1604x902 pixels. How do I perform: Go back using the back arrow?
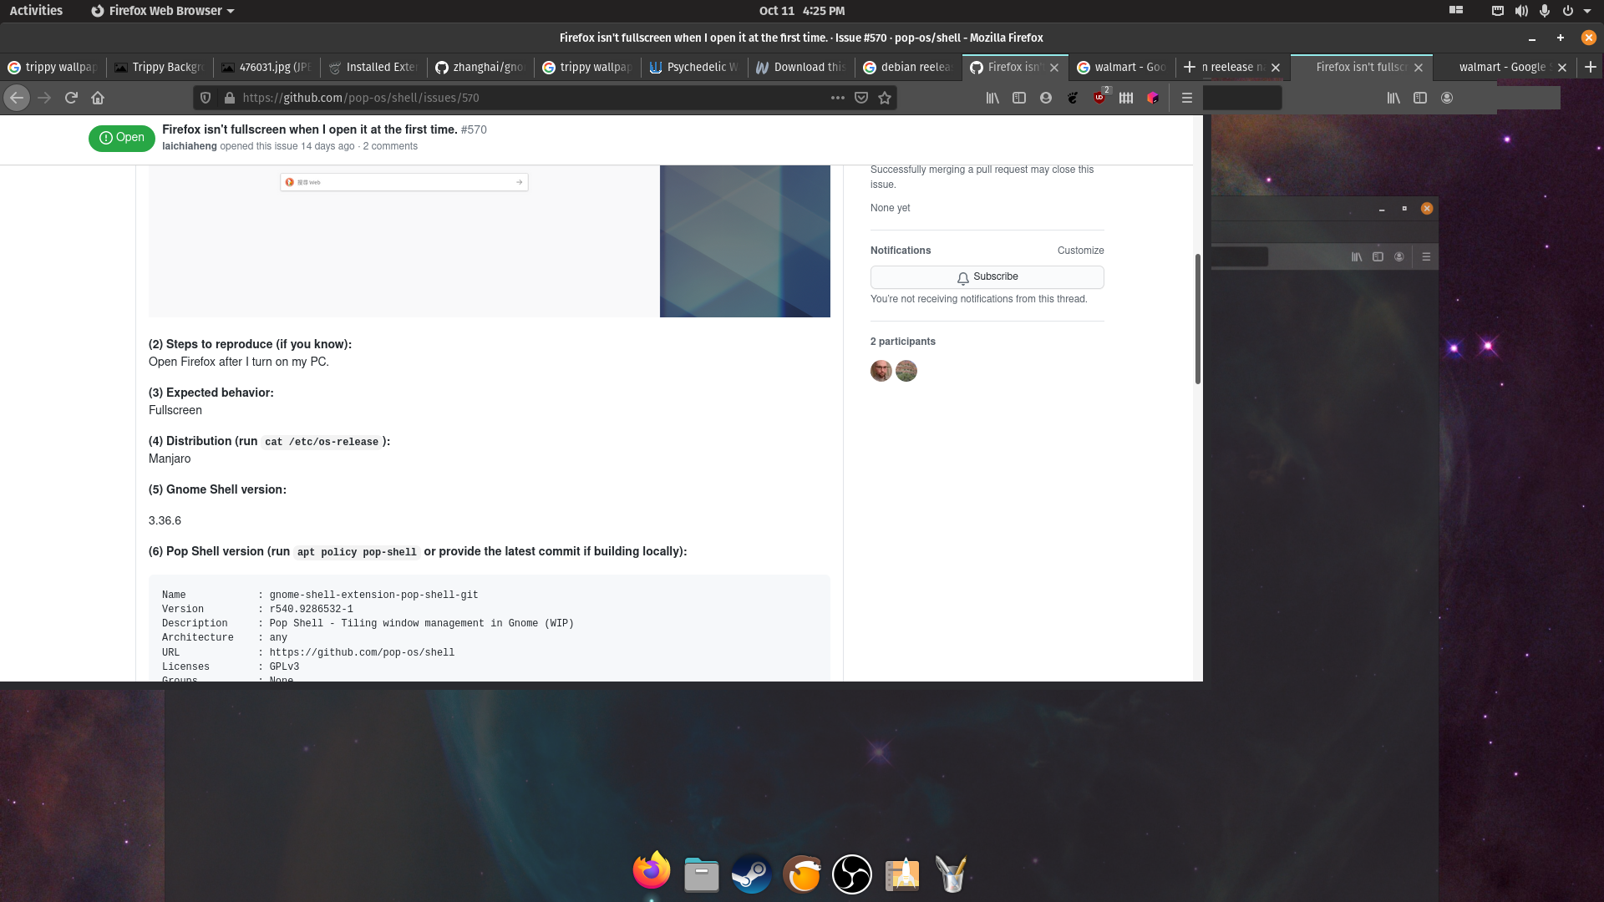tap(17, 98)
